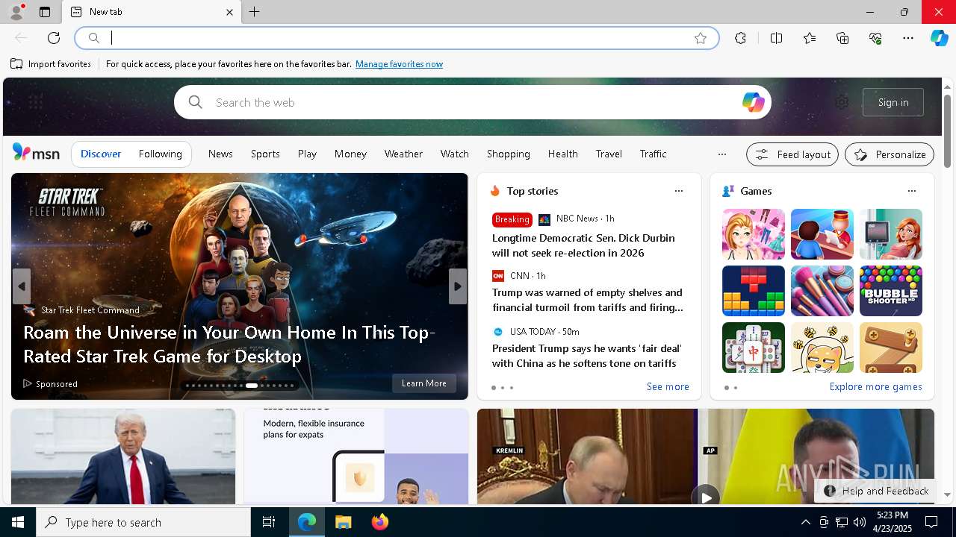Close the New tab

[x=229, y=12]
